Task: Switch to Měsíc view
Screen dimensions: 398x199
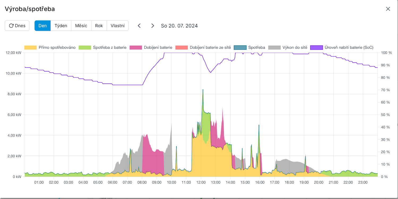Action: 81,26
